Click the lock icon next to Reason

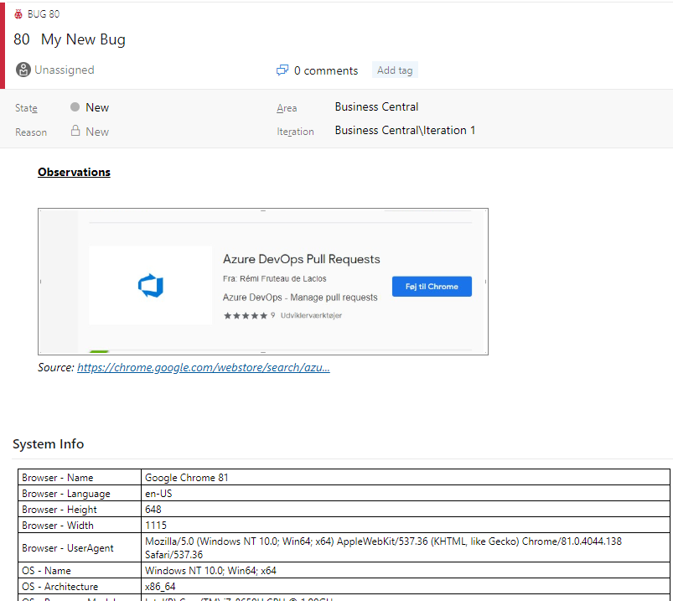(75, 131)
